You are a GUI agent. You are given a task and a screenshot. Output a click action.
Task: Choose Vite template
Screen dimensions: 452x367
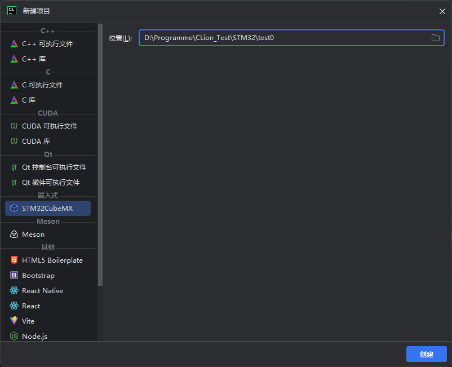(48, 321)
